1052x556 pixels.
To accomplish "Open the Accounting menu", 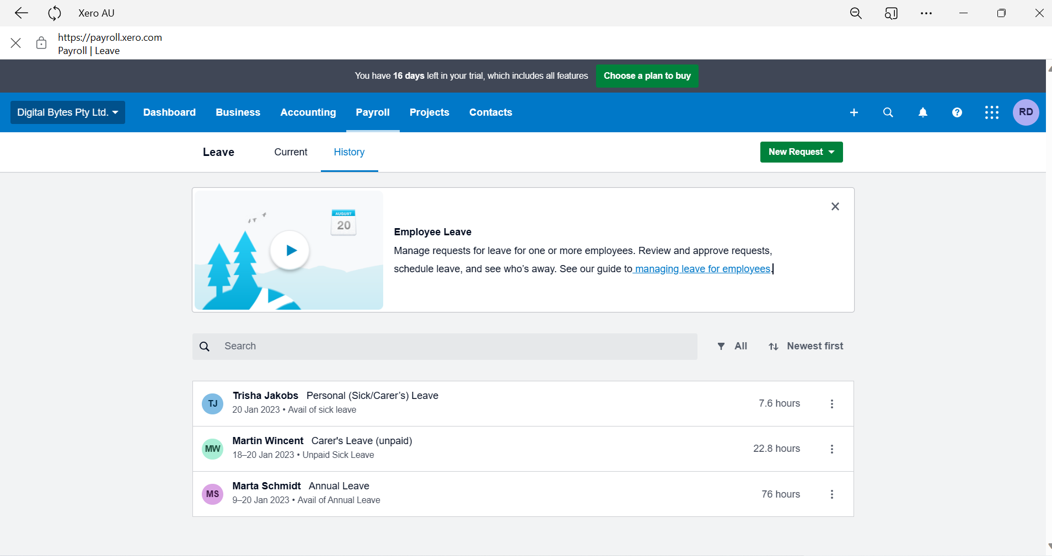I will pos(308,112).
